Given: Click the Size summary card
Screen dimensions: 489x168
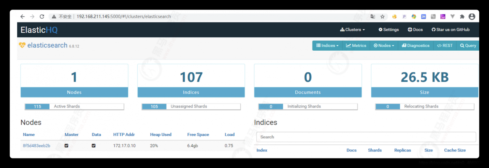Looking at the screenshot, I should [x=424, y=80].
